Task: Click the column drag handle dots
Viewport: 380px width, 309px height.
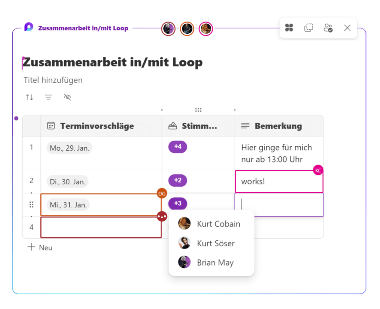Action: (198, 110)
